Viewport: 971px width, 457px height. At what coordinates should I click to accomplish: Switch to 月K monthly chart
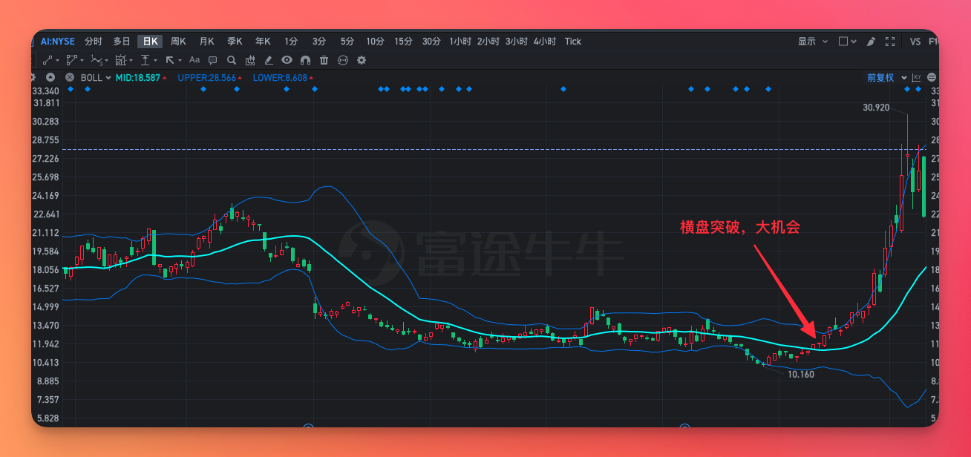pos(206,42)
